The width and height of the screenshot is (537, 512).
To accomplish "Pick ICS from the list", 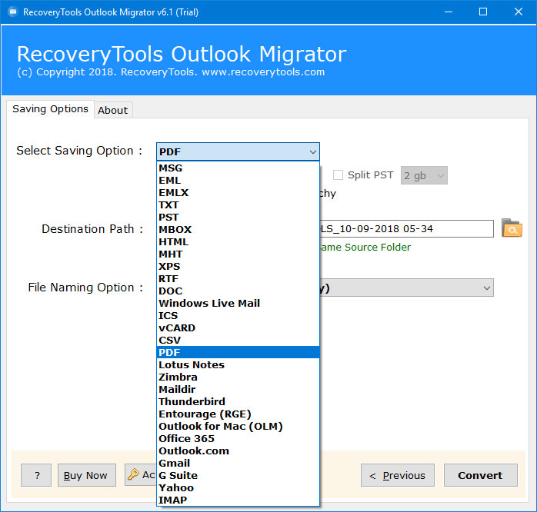I will pos(238,316).
